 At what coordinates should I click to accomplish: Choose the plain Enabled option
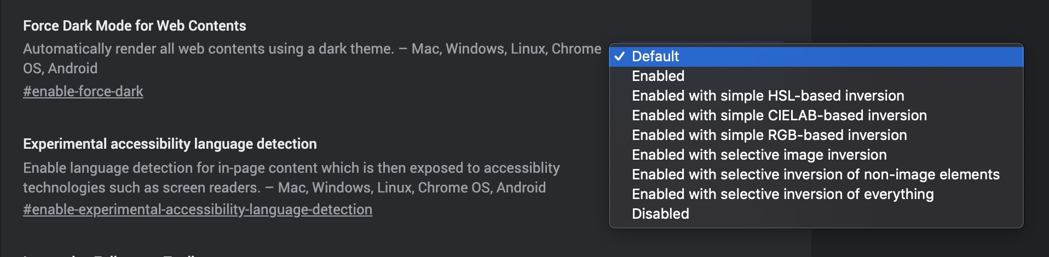pyautogui.click(x=658, y=76)
